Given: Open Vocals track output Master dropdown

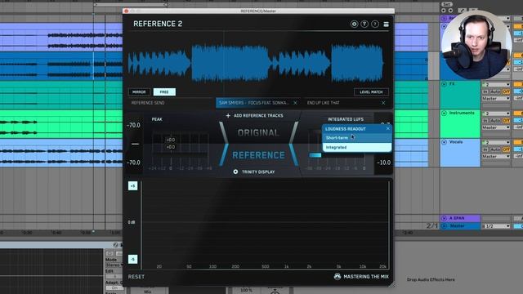Looking at the screenshot, I should click(496, 156).
